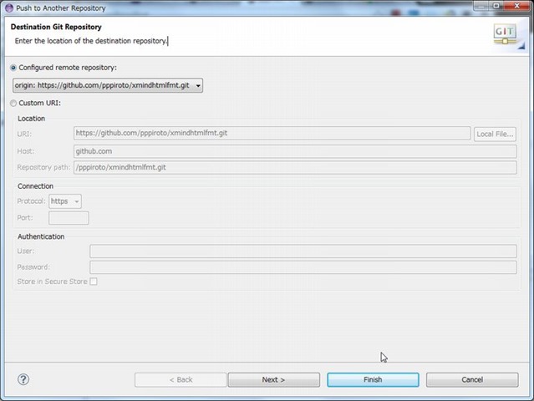
Task: Proceed with the Next > button
Action: tap(273, 379)
